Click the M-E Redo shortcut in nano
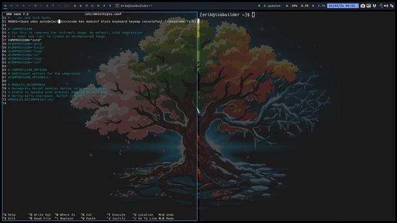 (166, 219)
